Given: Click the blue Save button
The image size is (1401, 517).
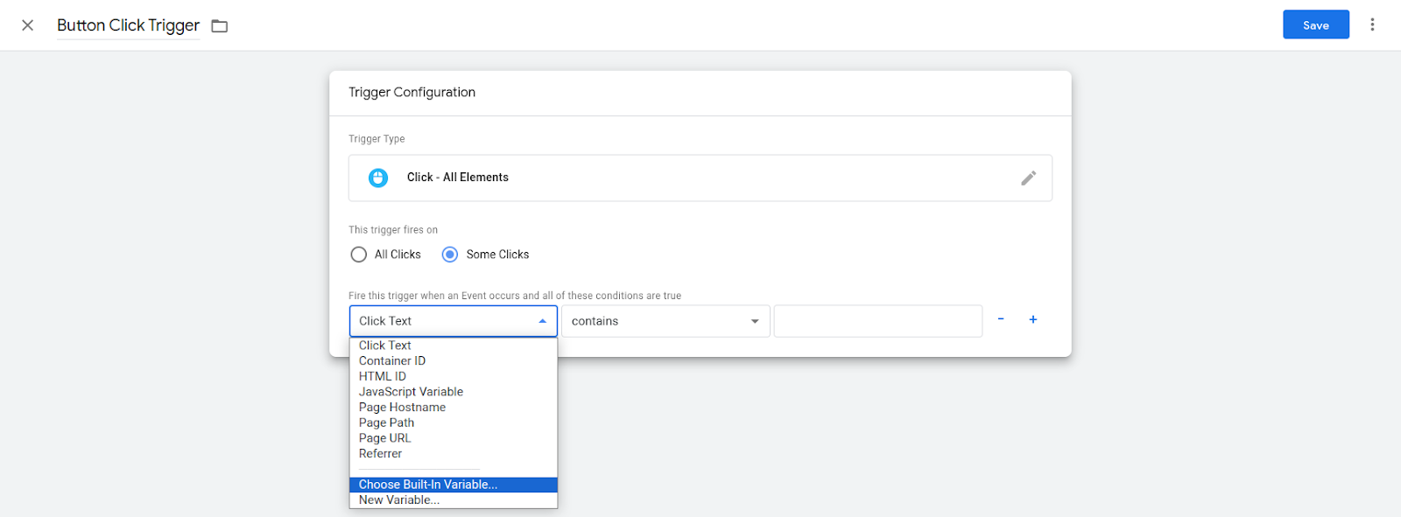Looking at the screenshot, I should pyautogui.click(x=1316, y=24).
